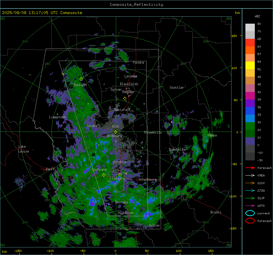Click the Vulcan town label
The image size is (273, 255).
click(x=154, y=225)
